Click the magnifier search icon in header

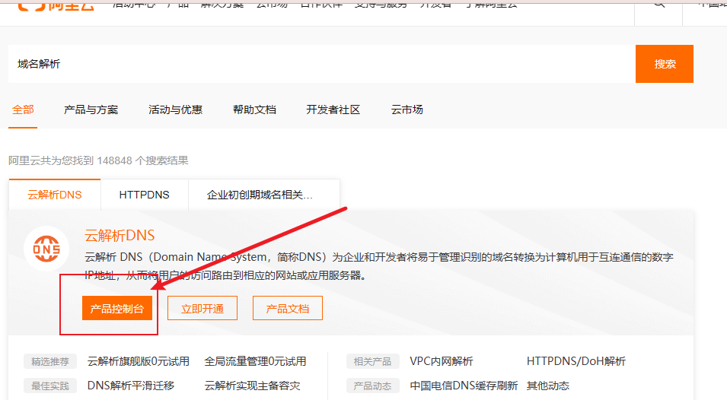(658, 4)
